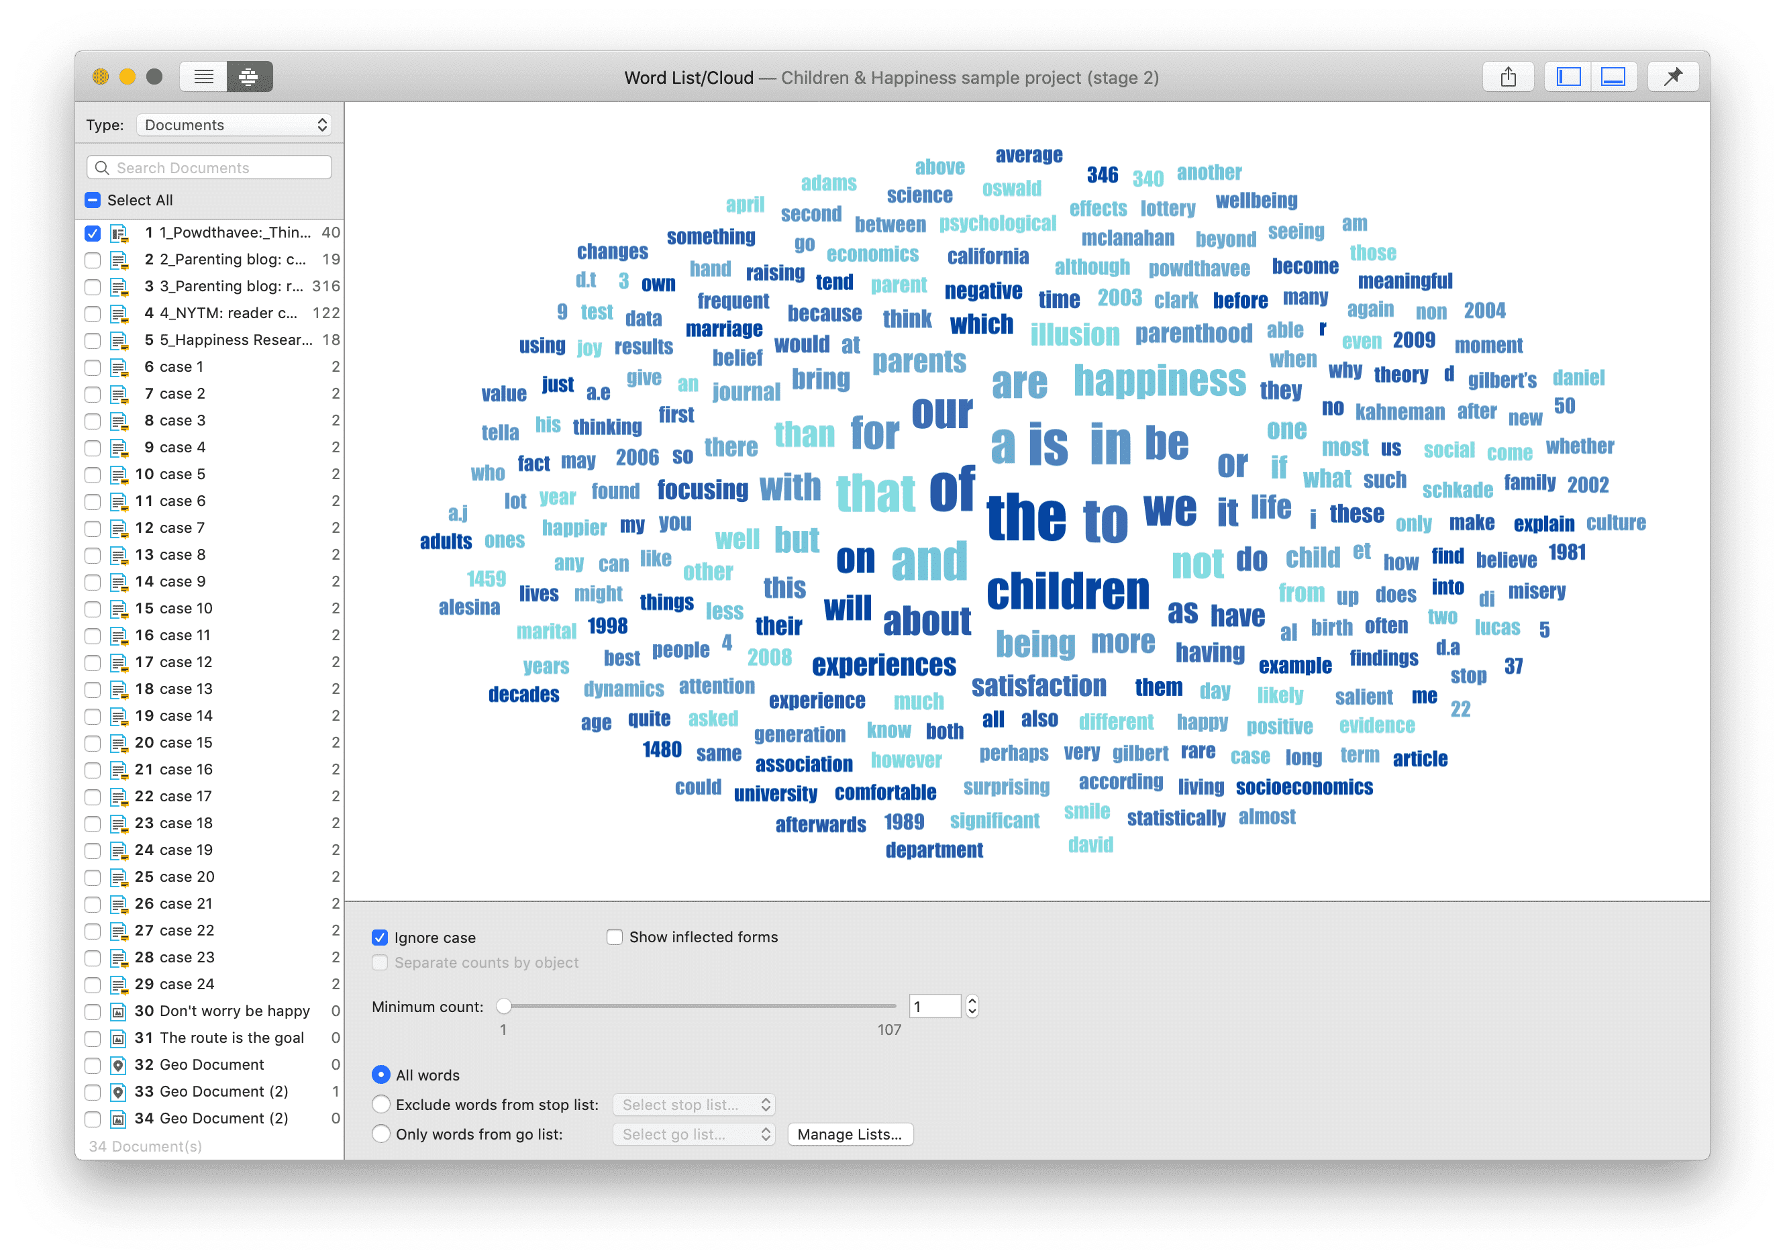Select the 'case 22' document row
Image resolution: width=1785 pixels, height=1259 pixels.
(210, 931)
